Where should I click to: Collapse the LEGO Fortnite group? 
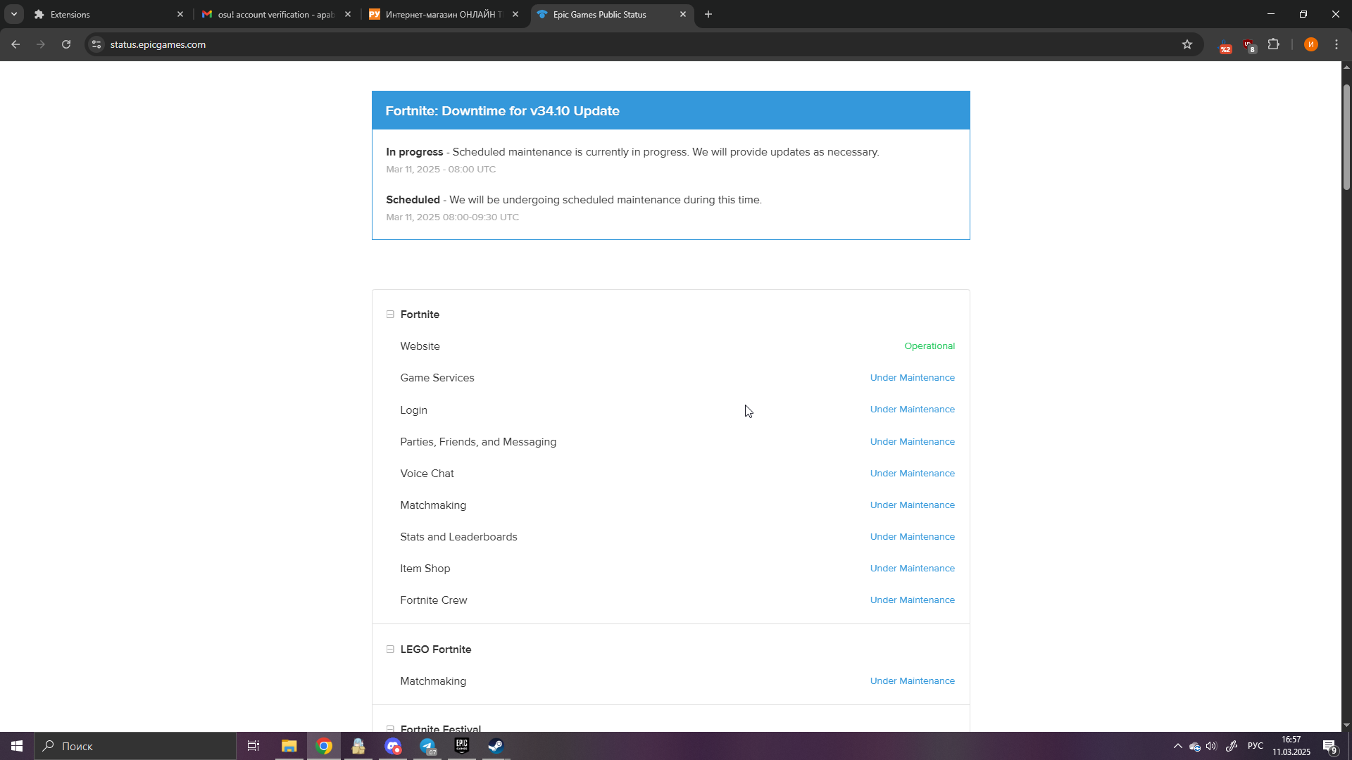(x=390, y=650)
